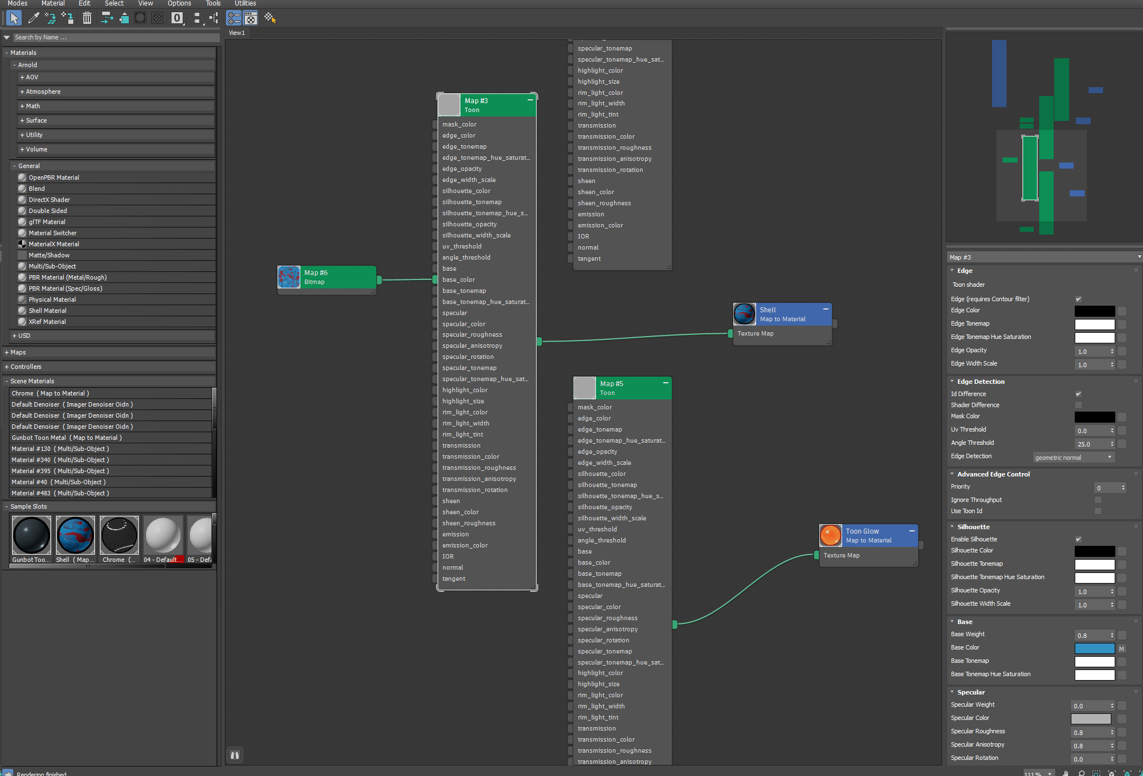Click the M button beside Base Color
Screen dimensions: 1143x776
[1121, 648]
